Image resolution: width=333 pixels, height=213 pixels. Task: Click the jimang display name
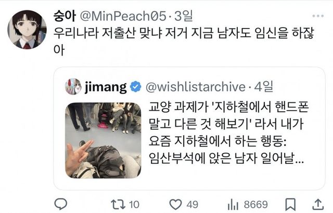106,87
